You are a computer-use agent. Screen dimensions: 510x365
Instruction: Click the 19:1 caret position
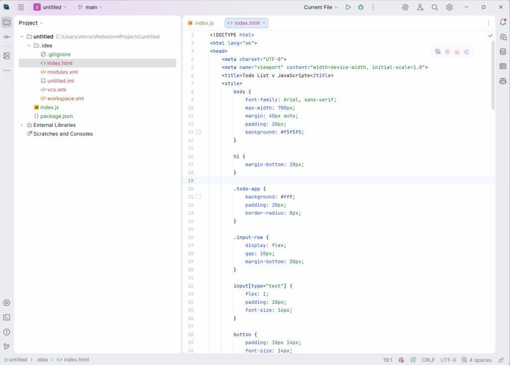tap(387, 360)
